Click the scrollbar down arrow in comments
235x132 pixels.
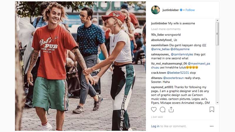coord(217,103)
